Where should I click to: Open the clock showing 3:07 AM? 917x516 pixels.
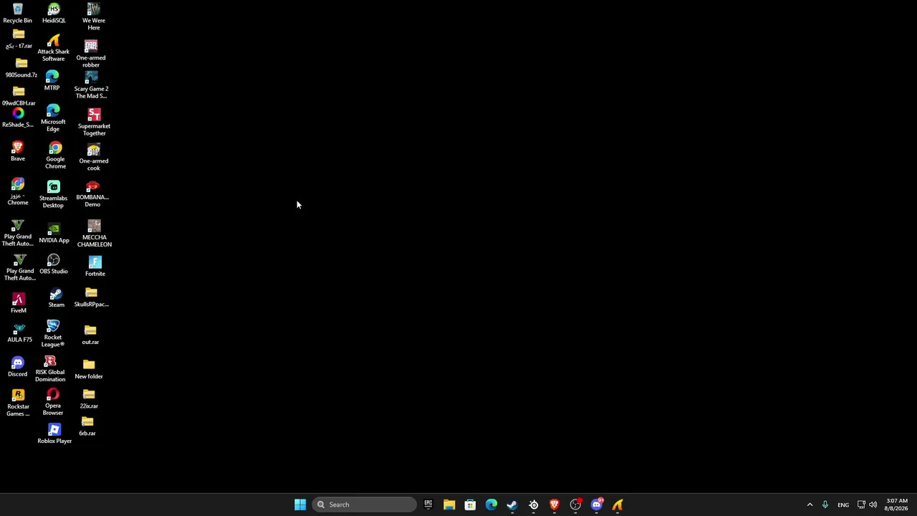click(897, 505)
